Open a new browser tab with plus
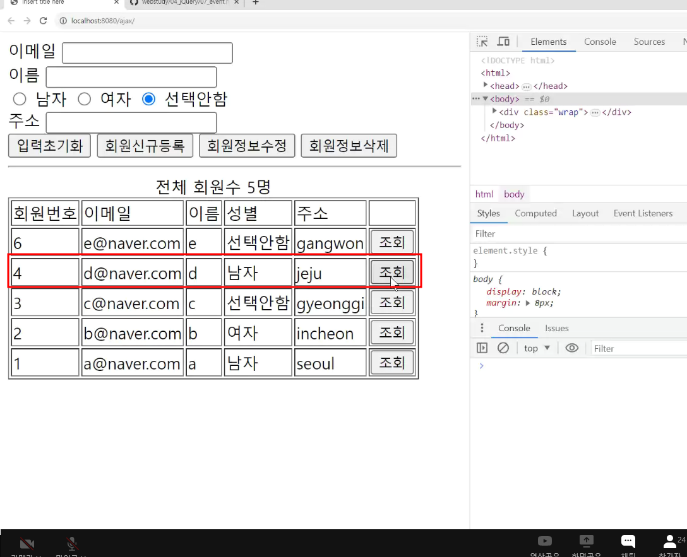687x557 pixels. [x=256, y=3]
